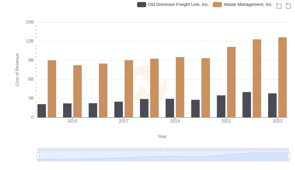Click the 2016 Waste Management bar
Screen dimensions: 295x170
103,90
